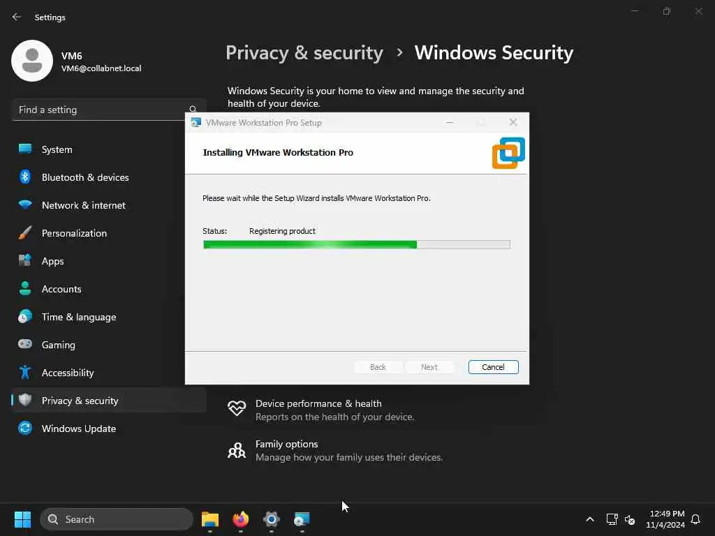Go back with the Settings back arrow
The width and height of the screenshot is (715, 536).
pos(17,17)
